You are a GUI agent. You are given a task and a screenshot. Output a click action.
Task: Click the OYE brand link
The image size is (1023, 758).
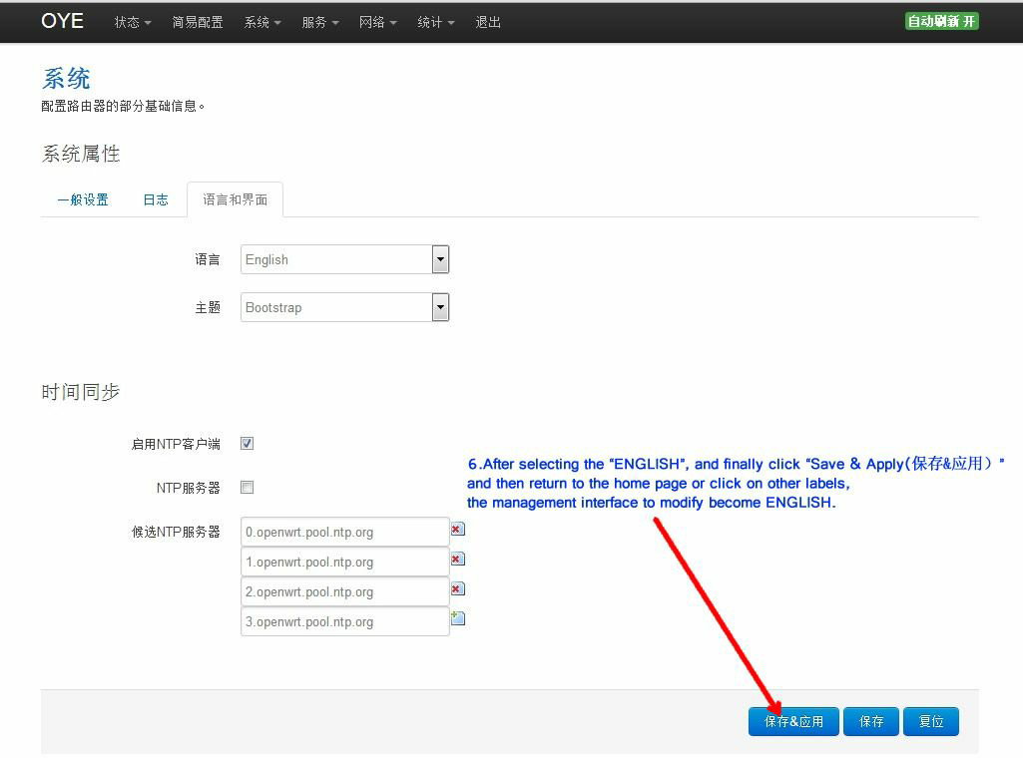pos(62,21)
